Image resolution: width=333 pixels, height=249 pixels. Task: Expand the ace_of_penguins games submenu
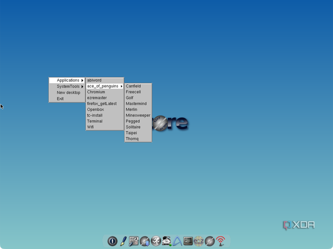tap(105, 86)
